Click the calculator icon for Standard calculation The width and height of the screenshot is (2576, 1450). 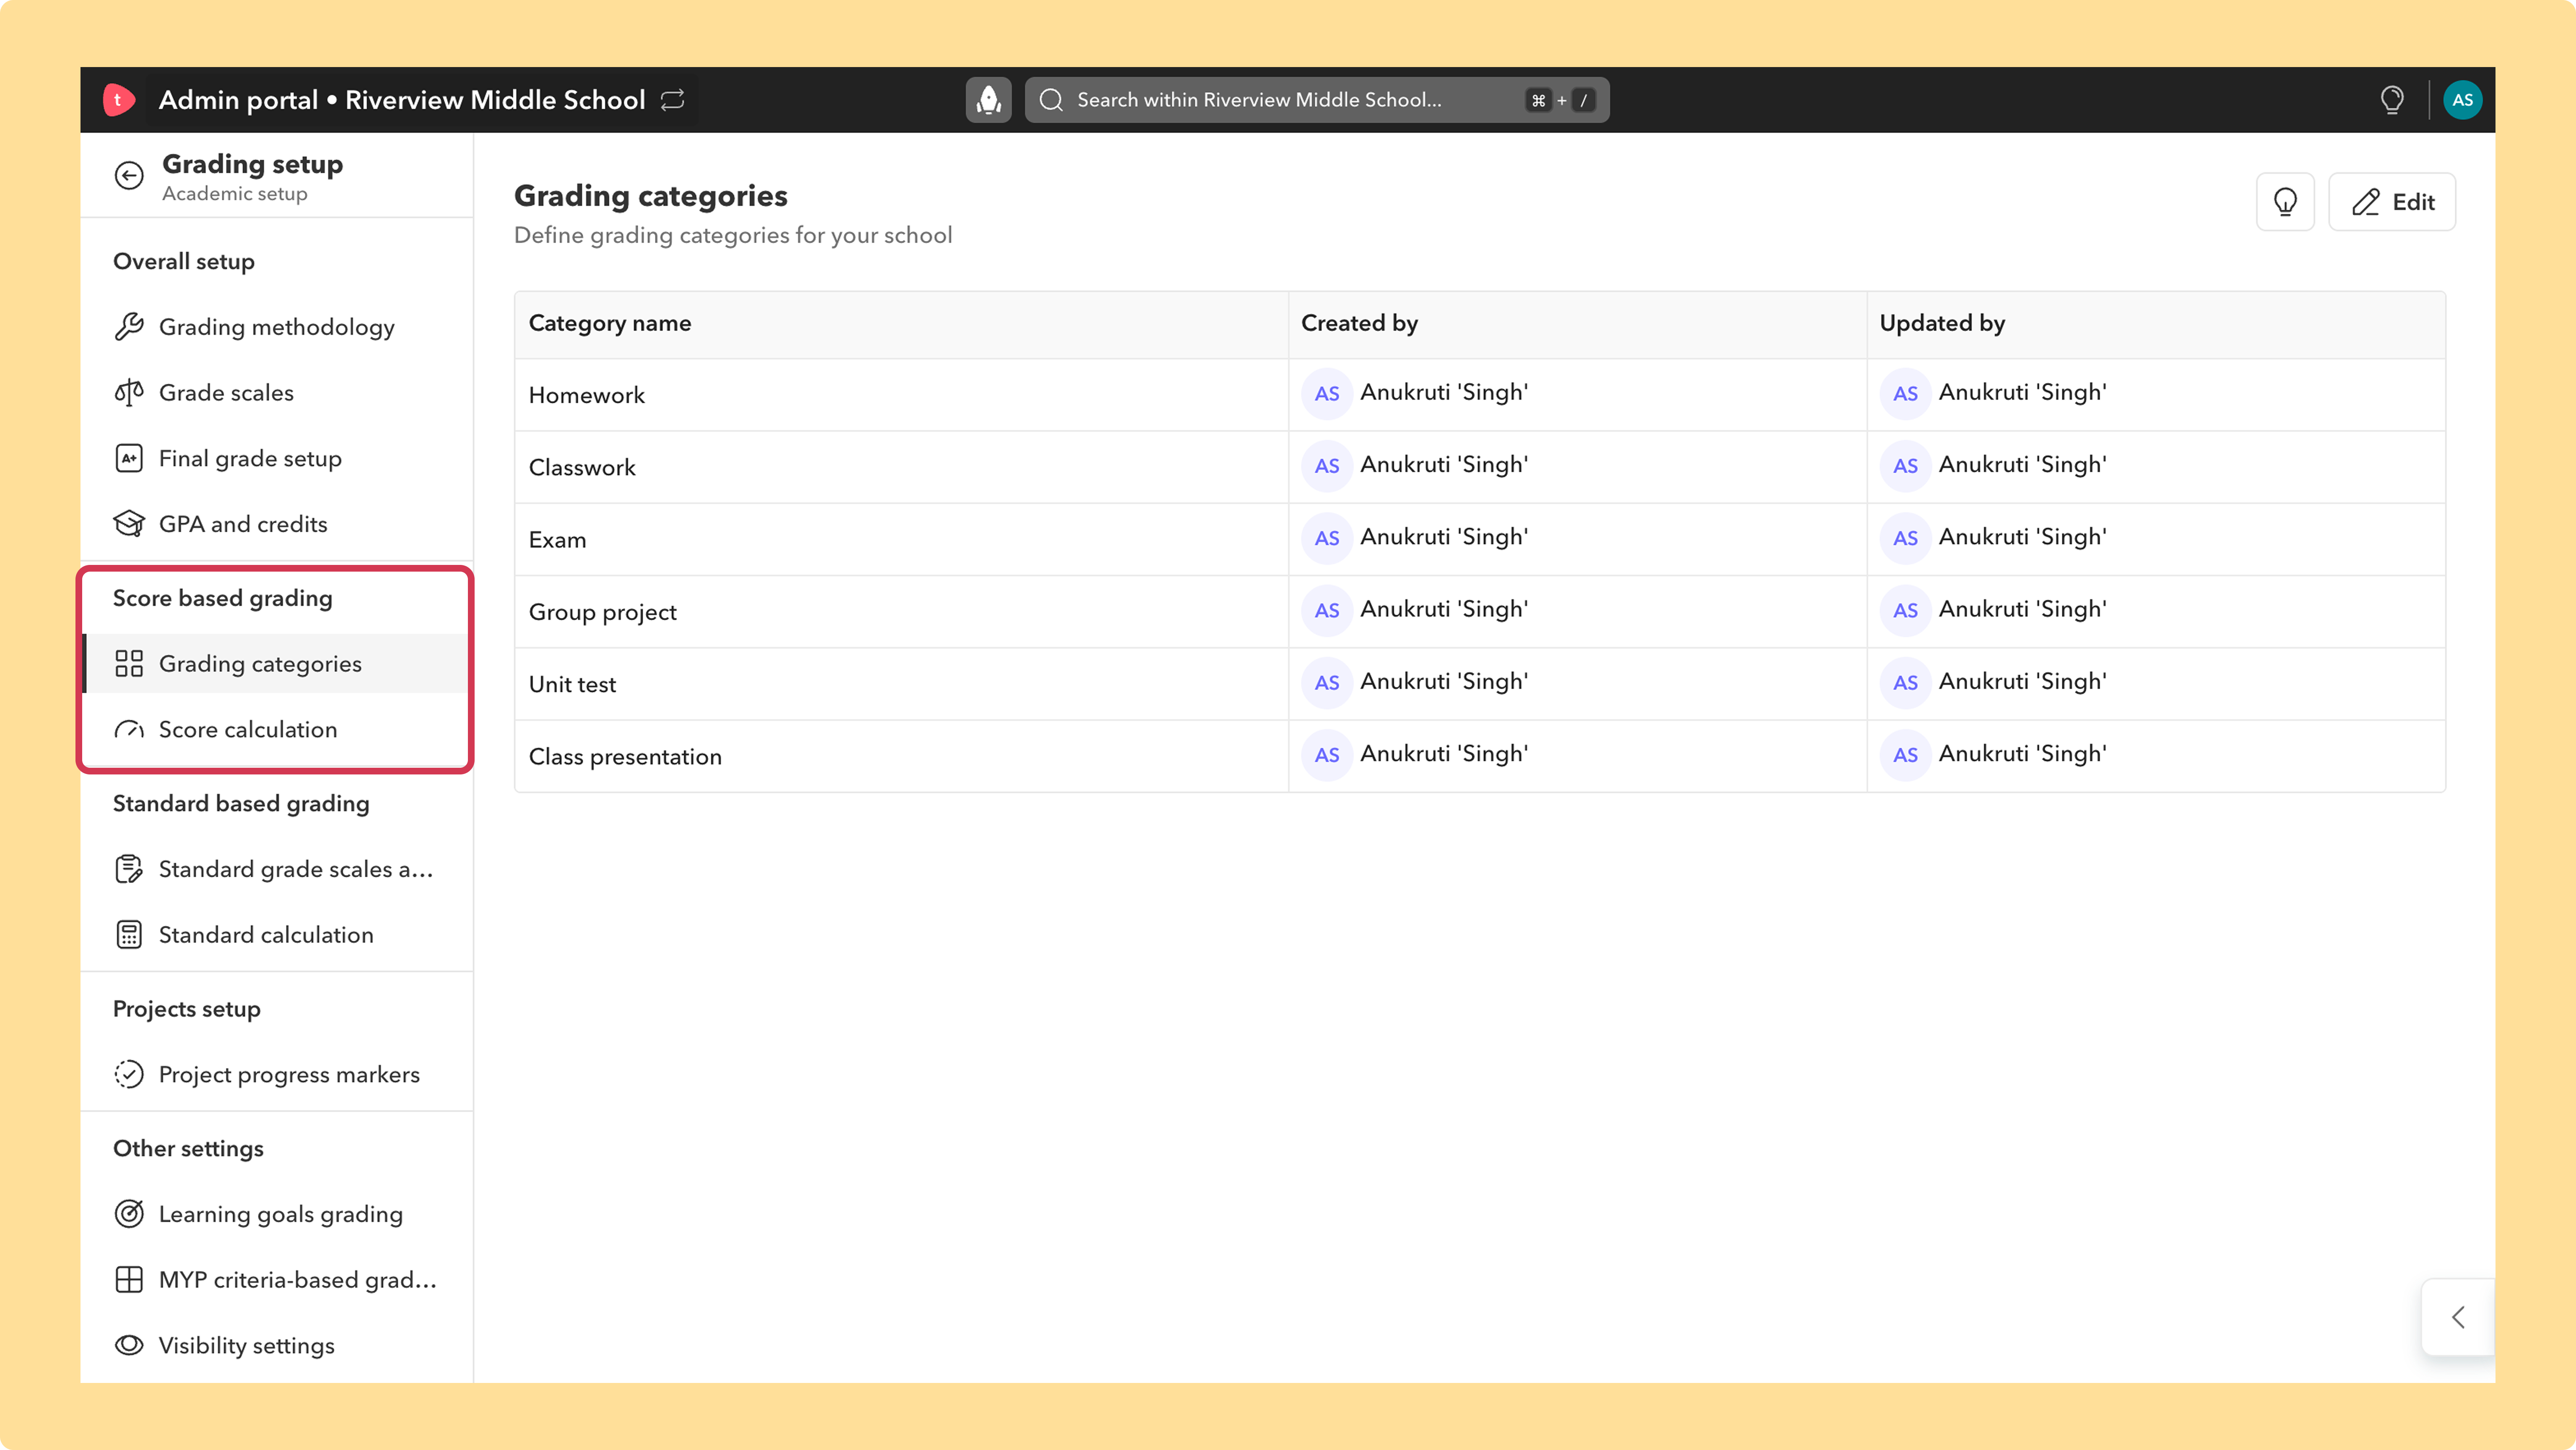129,935
